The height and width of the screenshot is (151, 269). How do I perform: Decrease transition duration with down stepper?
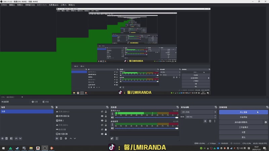[215, 118]
